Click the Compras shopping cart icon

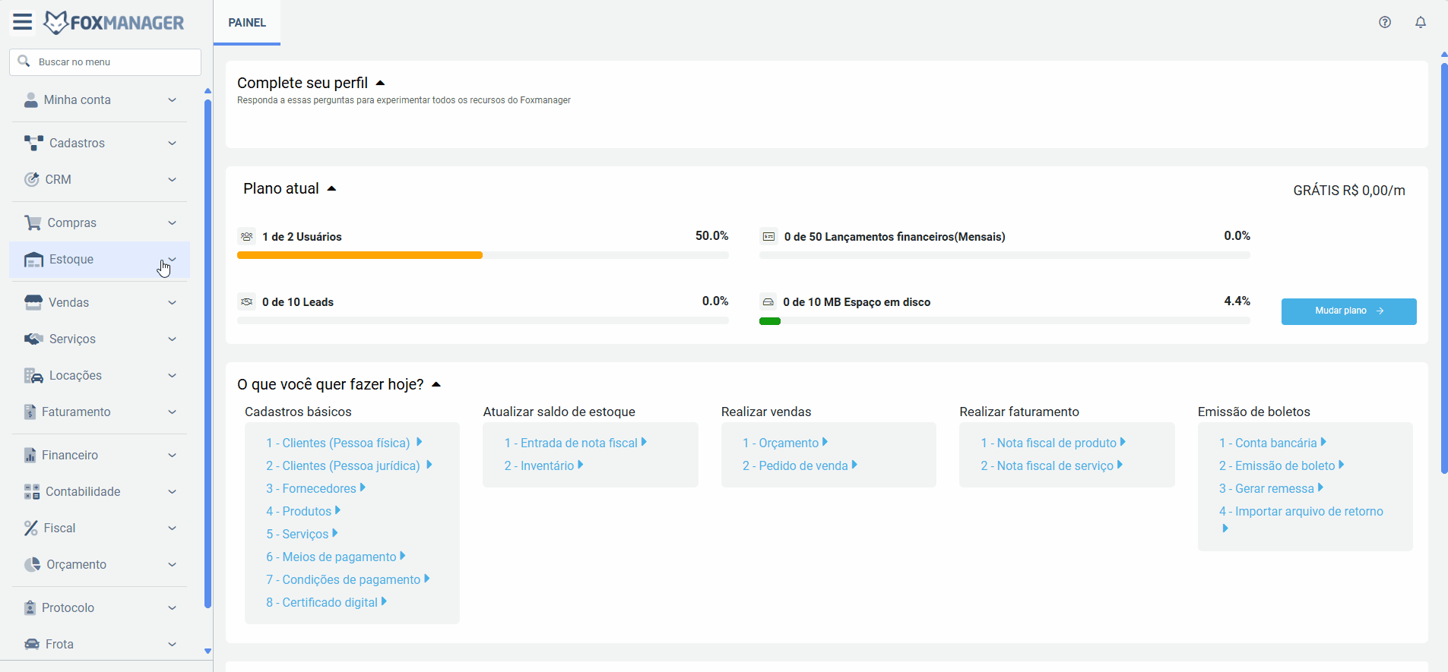click(33, 222)
